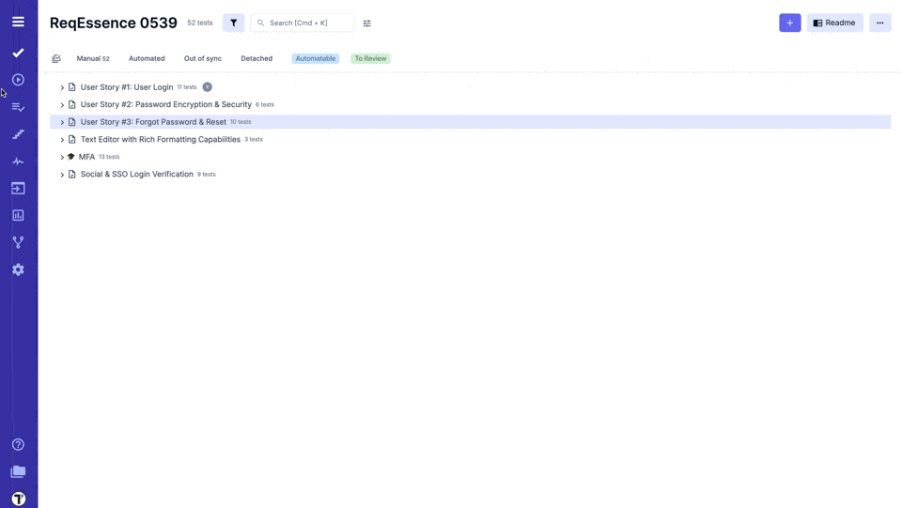Open the Branches icon in sidebar
Viewport: 902px width, 508px height.
18,242
